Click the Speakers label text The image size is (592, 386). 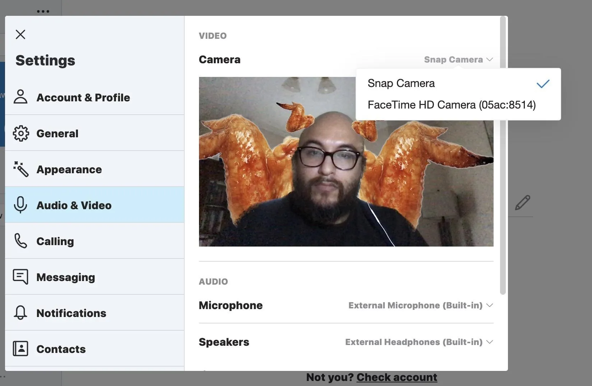[224, 342]
